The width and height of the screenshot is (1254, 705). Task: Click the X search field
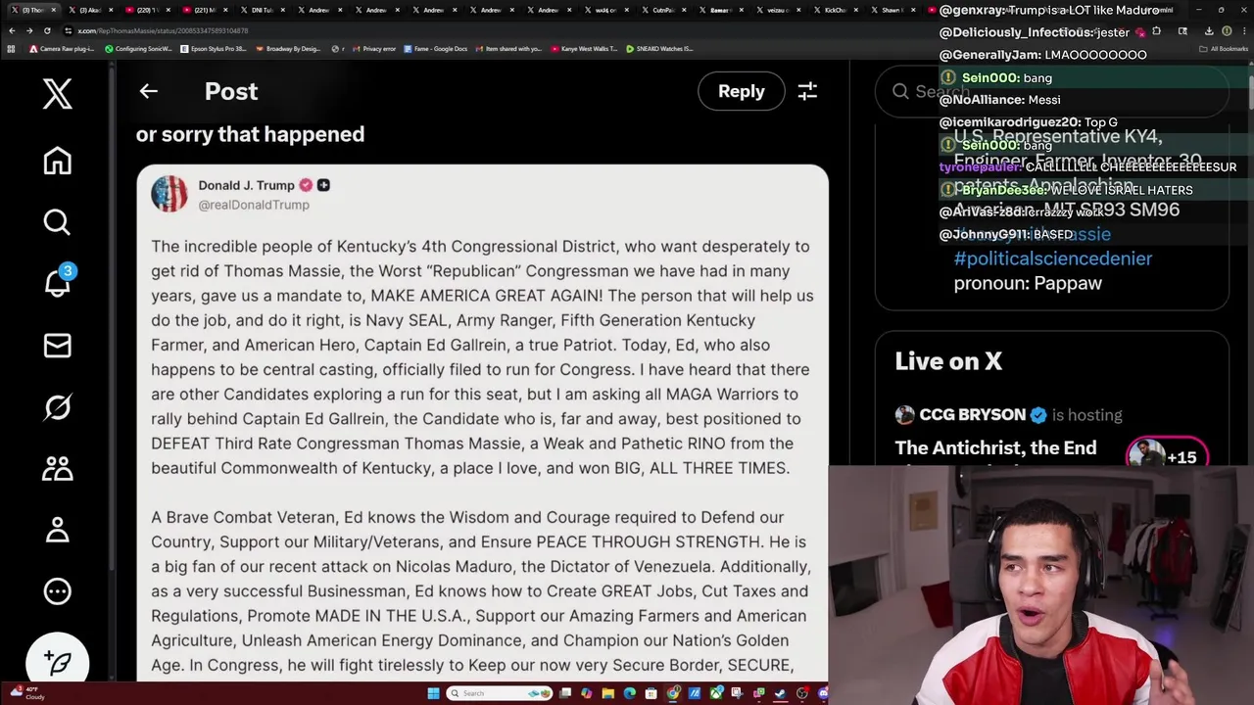pyautogui.click(x=1051, y=91)
